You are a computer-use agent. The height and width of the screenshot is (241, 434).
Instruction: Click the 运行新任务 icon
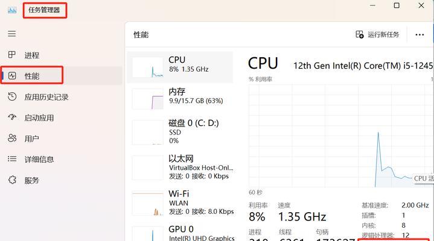(360, 34)
